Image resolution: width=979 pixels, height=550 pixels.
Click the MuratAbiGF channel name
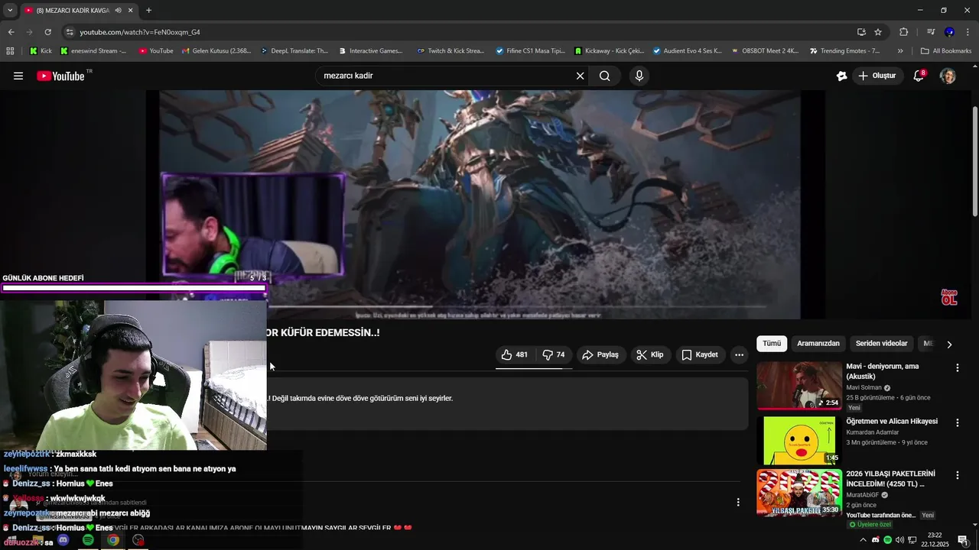tap(863, 495)
